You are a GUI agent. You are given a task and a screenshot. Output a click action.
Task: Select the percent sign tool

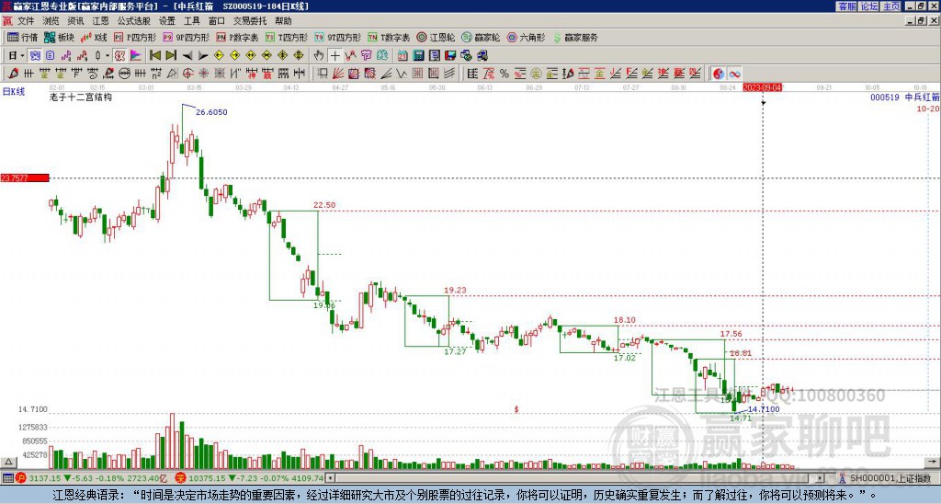[505, 74]
